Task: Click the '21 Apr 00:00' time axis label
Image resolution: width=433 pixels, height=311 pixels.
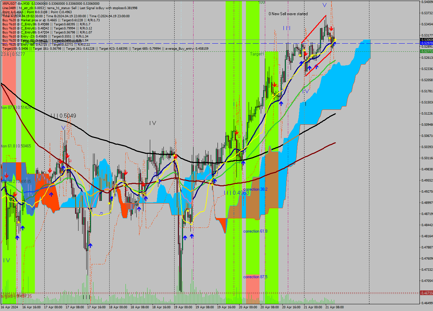Action: [x=313, y=307]
